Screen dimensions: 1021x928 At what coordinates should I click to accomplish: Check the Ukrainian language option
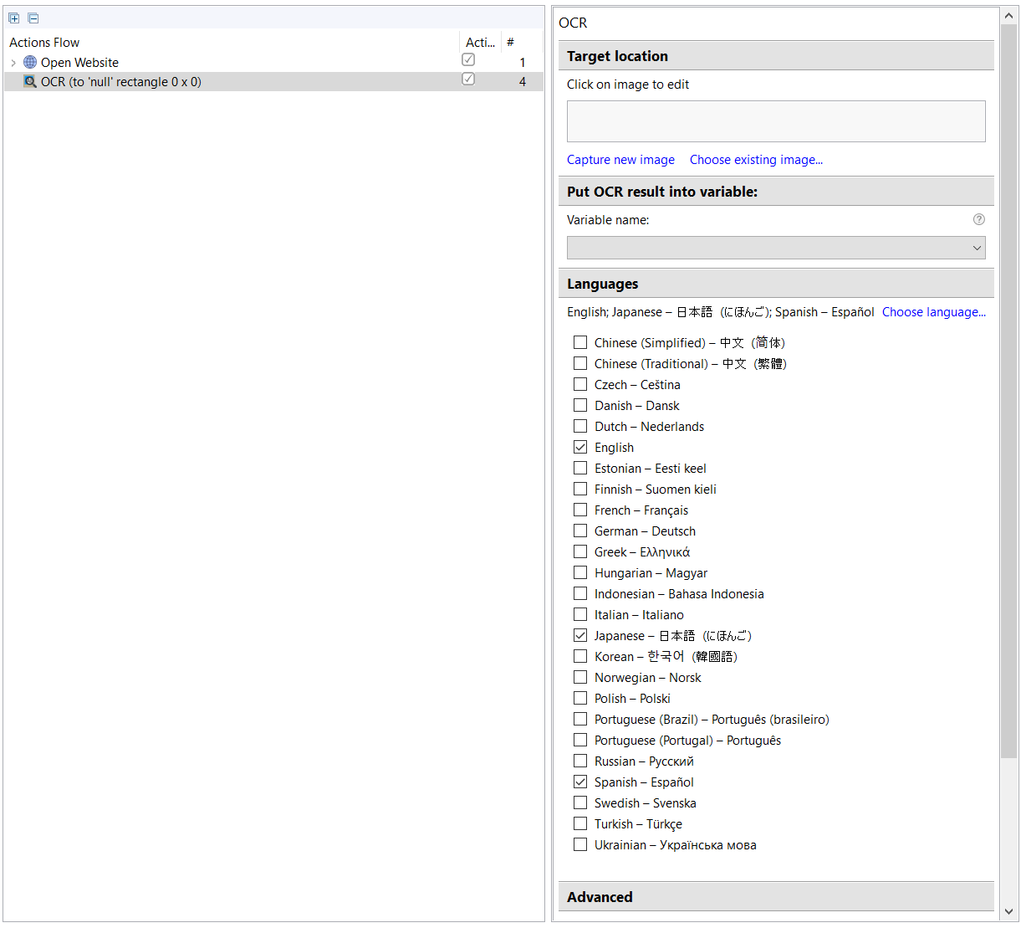(580, 844)
